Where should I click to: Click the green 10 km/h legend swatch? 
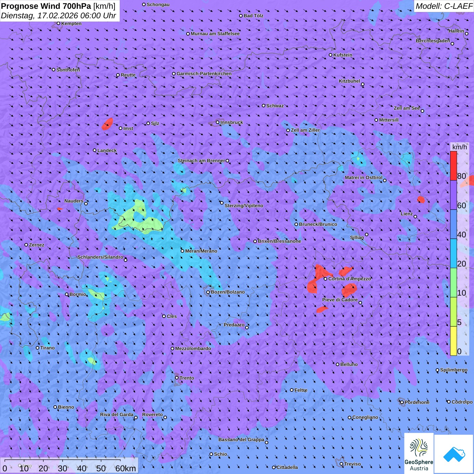point(453,283)
